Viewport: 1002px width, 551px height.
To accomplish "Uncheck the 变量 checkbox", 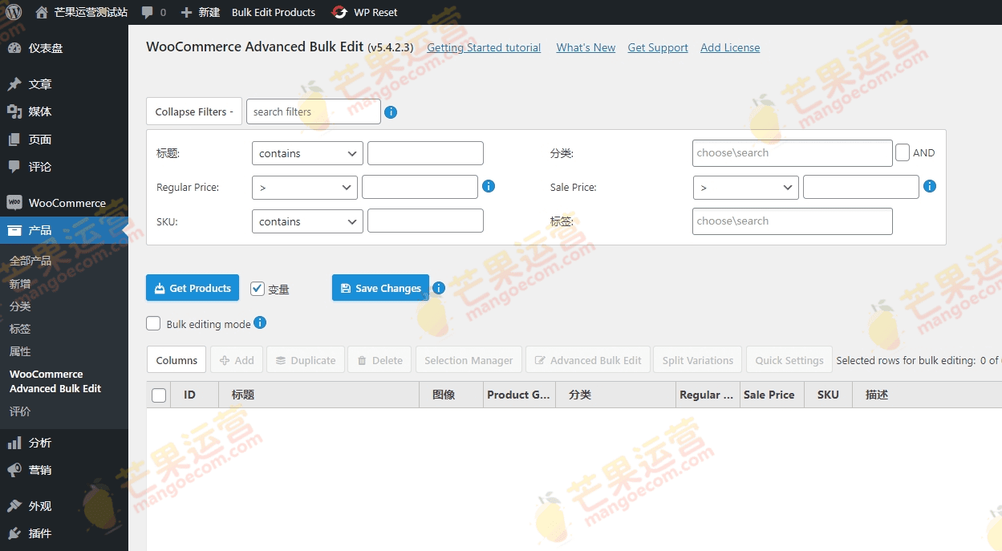I will [258, 289].
